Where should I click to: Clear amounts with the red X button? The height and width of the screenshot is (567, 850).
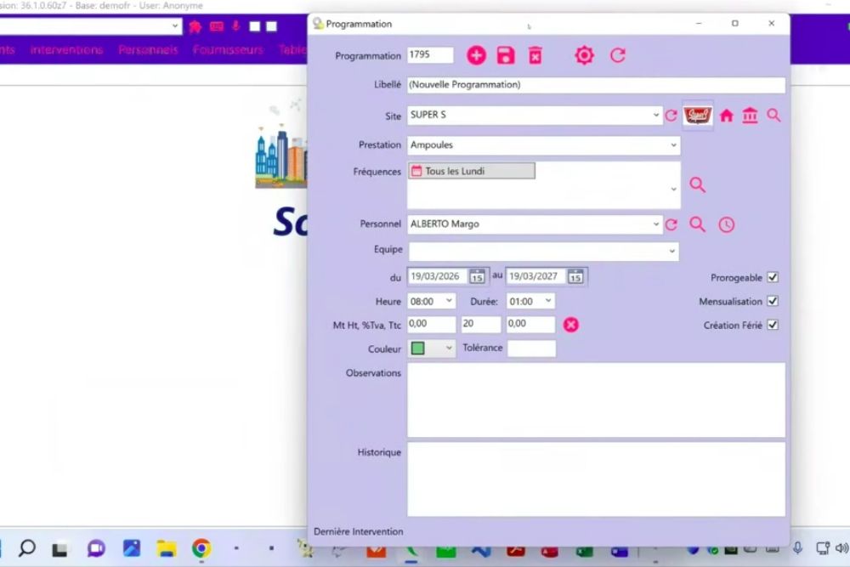[571, 325]
